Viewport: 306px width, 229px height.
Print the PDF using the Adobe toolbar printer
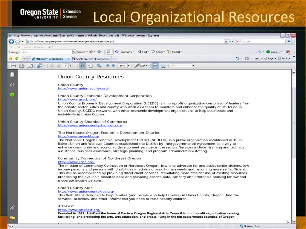click(x=13, y=66)
